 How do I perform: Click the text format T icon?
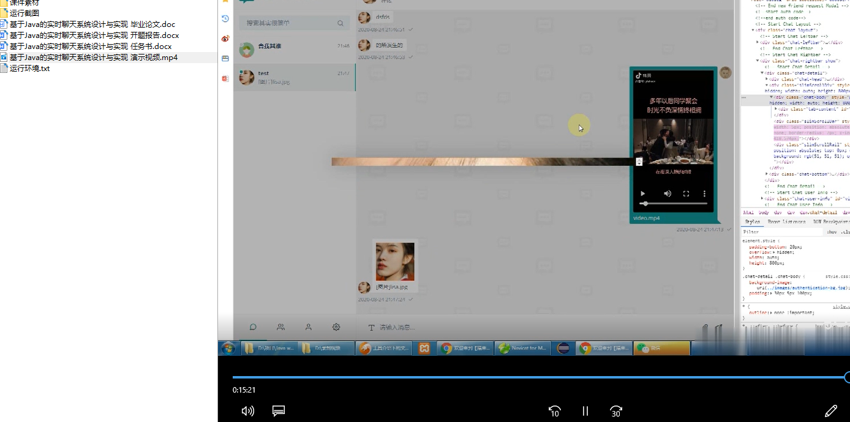point(371,328)
